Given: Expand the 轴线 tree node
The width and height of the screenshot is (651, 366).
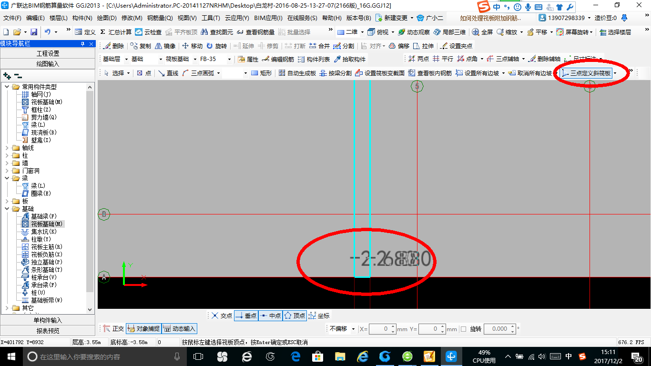Looking at the screenshot, I should pyautogui.click(x=8, y=148).
